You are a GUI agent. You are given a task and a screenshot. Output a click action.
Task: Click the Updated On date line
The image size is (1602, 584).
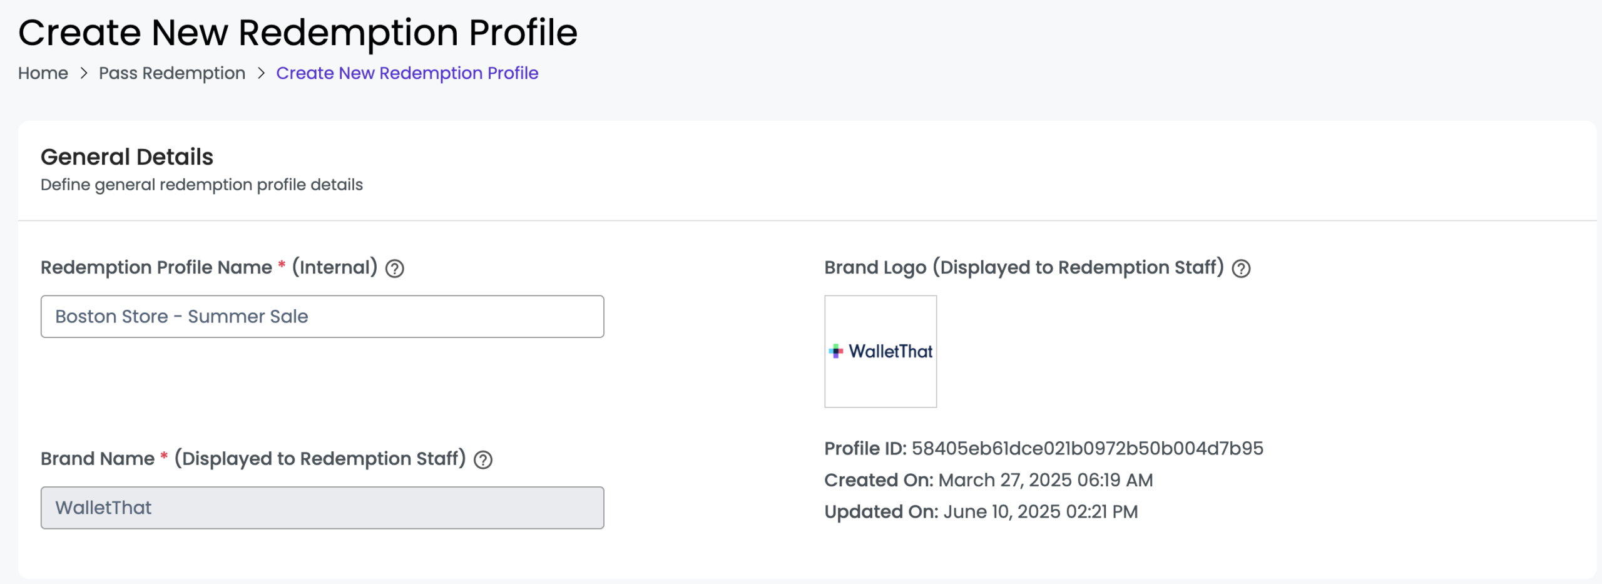click(981, 511)
